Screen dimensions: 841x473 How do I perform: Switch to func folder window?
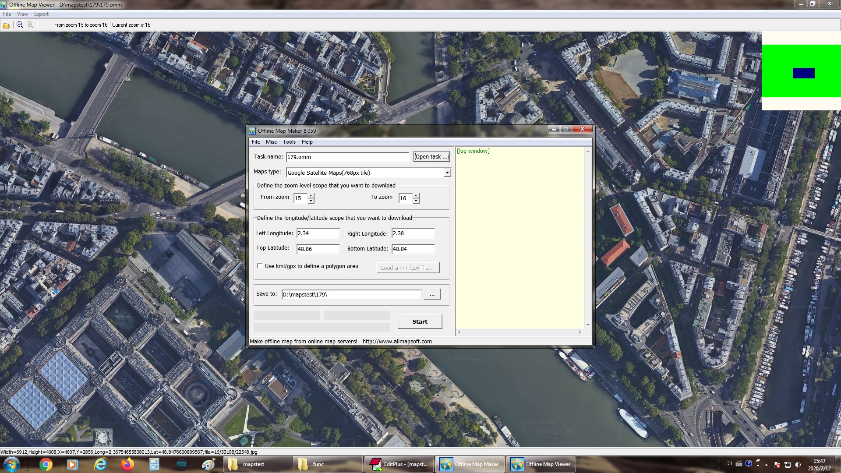point(328,464)
